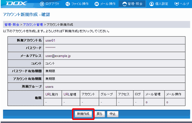Open the ログアウト menu item

[x=52, y=4]
